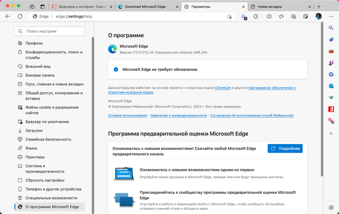Open the Collections toolbar icon
This screenshot has height=214, width=339.
point(294,16)
